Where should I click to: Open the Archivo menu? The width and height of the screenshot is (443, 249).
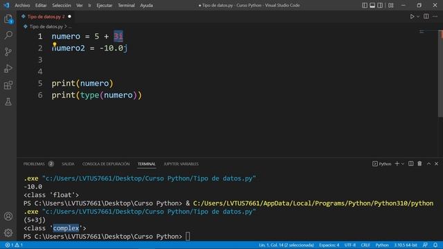click(22, 6)
